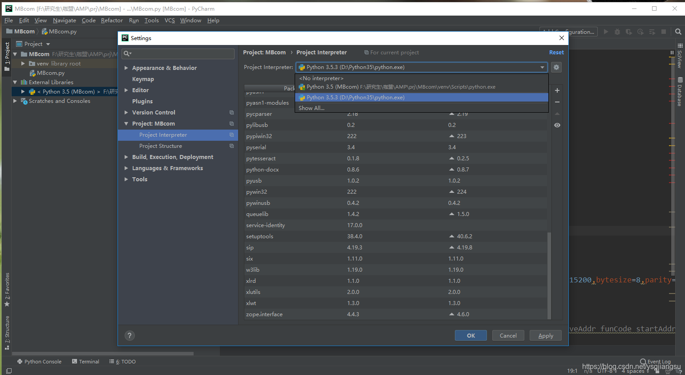
Task: Click the tool windows toggle icon bottom-left
Action: coord(8,371)
